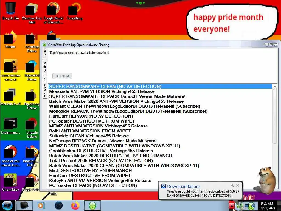The width and height of the screenshot is (281, 211).
Task: Switch to the VirusWire lime taskbar button
Action: click(x=92, y=206)
